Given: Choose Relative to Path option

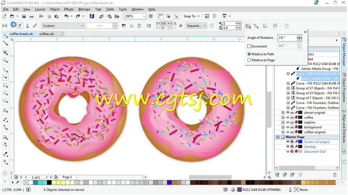Looking at the screenshot, I should click(249, 54).
